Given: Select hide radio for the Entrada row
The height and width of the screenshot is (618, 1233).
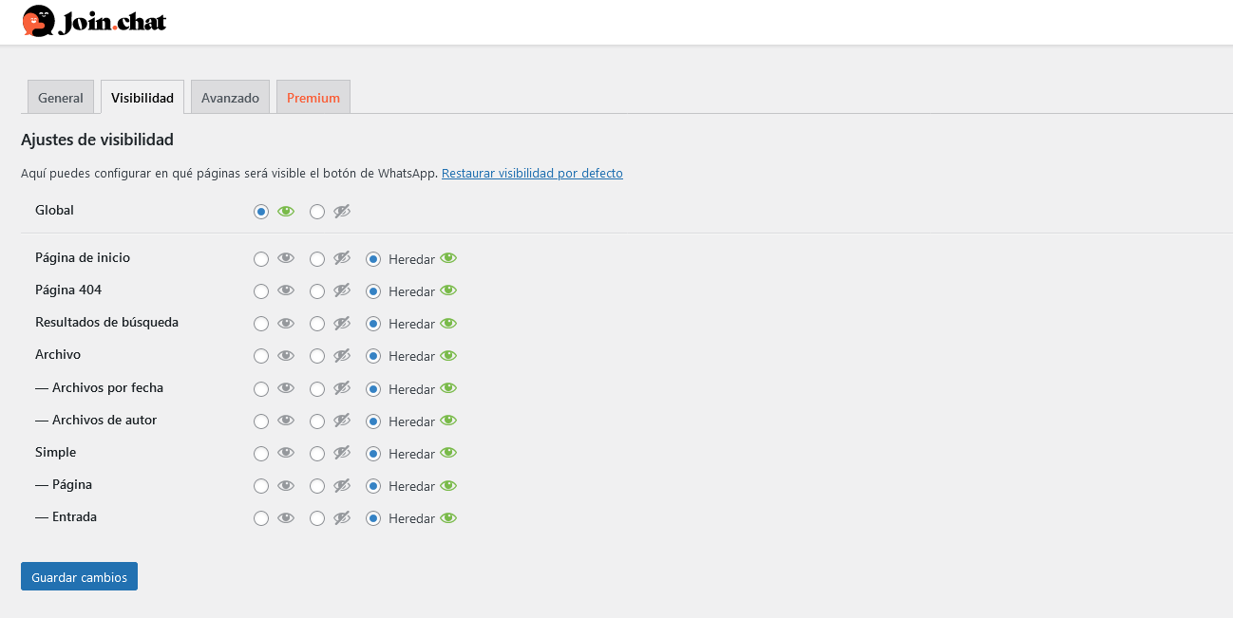Looking at the screenshot, I should [x=317, y=518].
